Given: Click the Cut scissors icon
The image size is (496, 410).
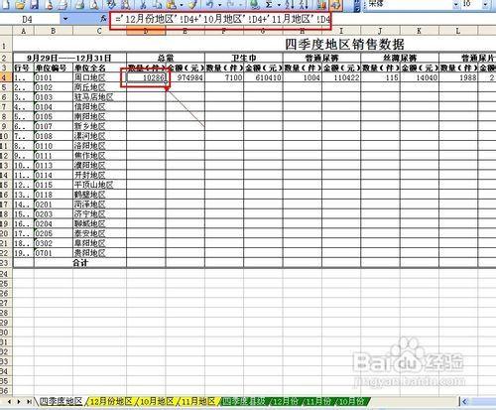Looking at the screenshot, I should coord(143,4).
